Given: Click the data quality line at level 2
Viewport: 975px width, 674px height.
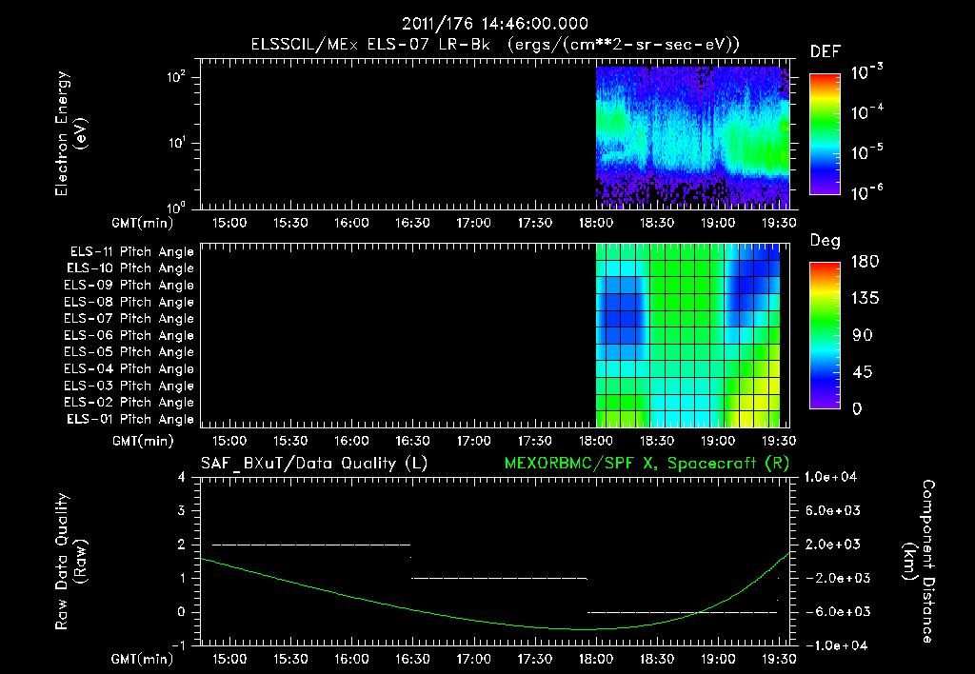Looking at the screenshot, I should point(311,545).
